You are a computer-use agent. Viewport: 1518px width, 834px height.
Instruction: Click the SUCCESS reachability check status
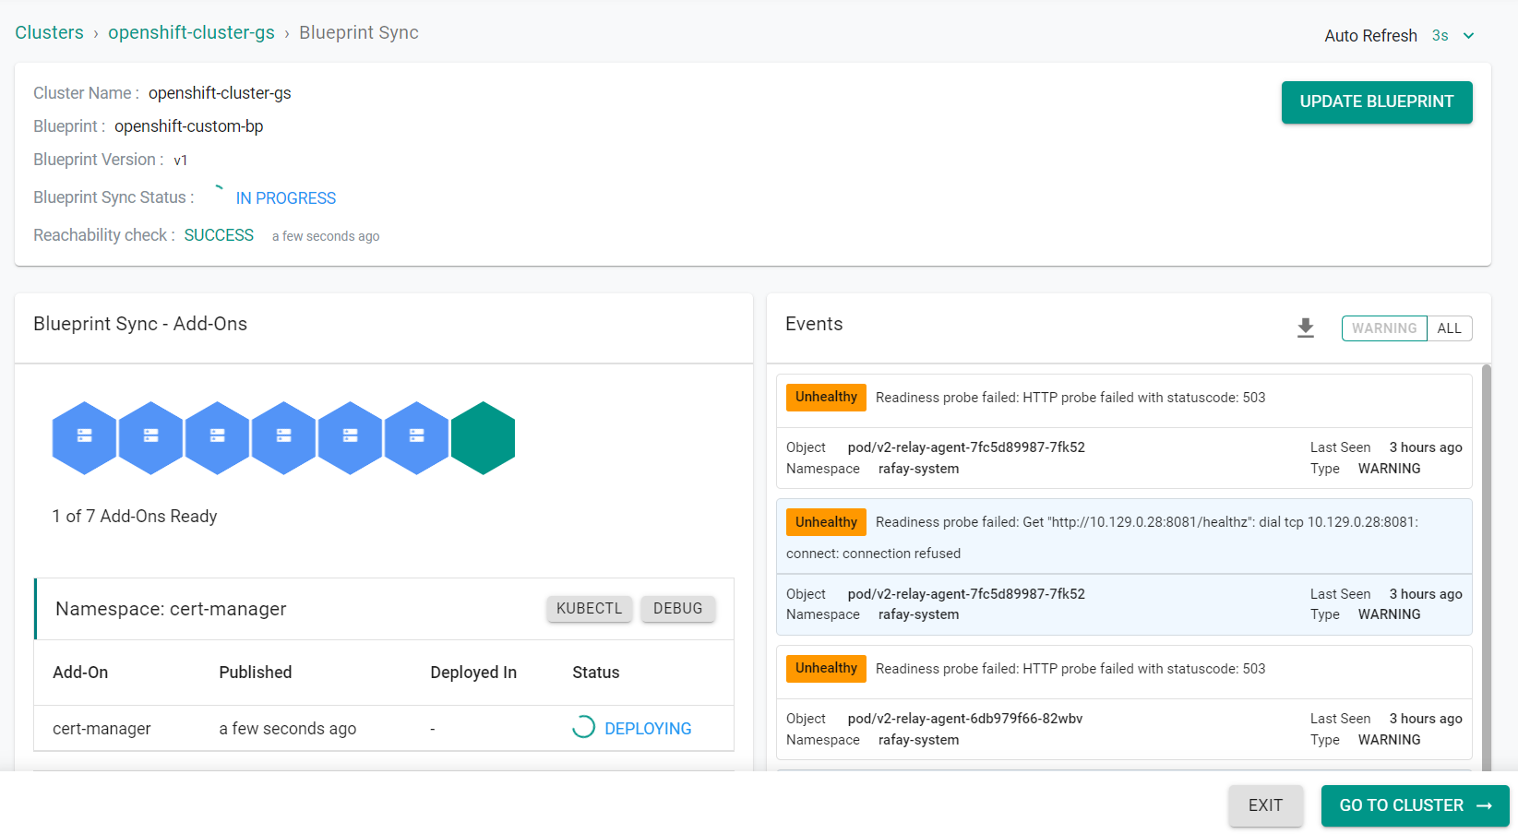(x=219, y=235)
